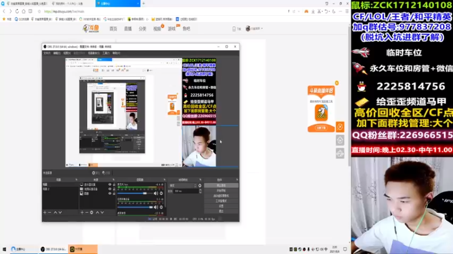453x254 pixels.
Task: Click the Douyu 斗鱼 logo
Action: point(91,29)
